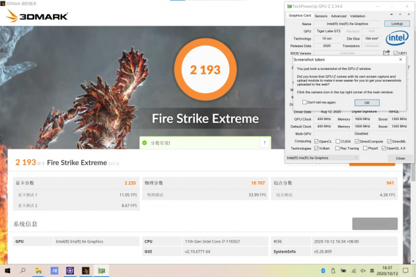The height and width of the screenshot is (277, 416).
Task: Click the GUI version v2.10.6771 64
Action: point(197,251)
